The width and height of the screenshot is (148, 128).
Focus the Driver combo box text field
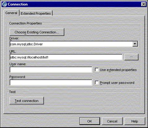71,44
